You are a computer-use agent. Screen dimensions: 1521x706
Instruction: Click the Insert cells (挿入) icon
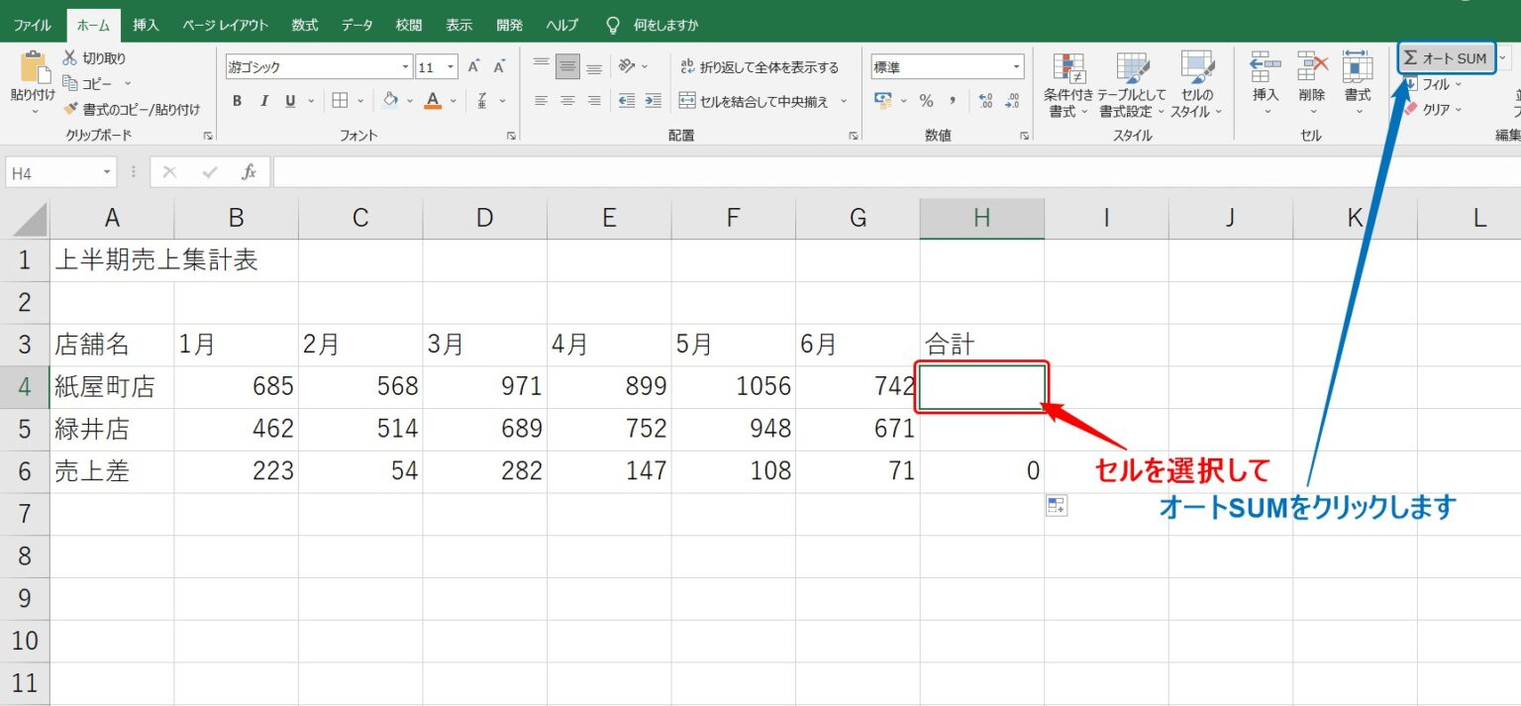pyautogui.click(x=1266, y=67)
